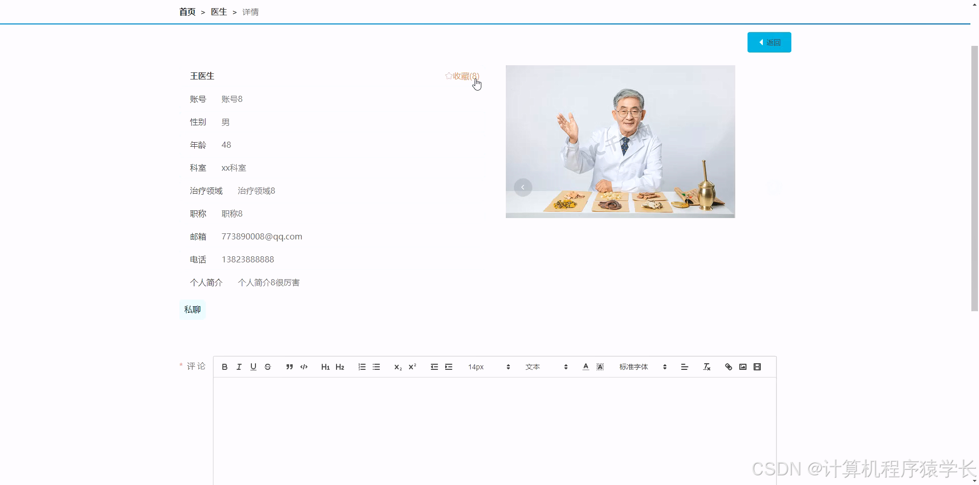Screen dimensions: 979x485
Task: Open the text color picker swatch
Action: (585, 366)
